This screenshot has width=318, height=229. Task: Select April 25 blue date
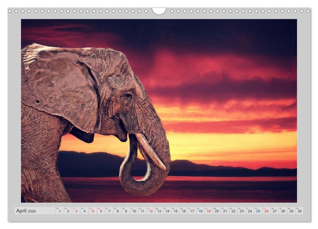tap(258, 211)
